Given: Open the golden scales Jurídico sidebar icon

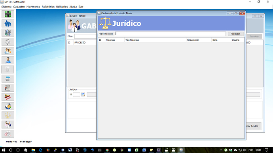Looking at the screenshot, I should point(8,115).
